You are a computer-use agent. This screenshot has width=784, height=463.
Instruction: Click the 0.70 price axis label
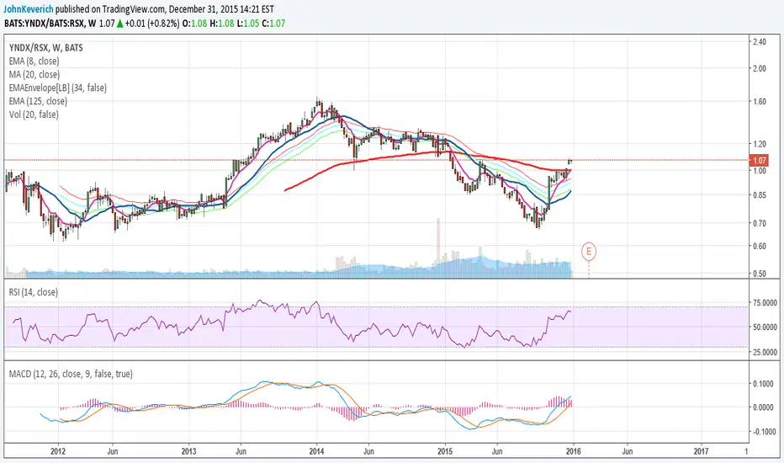(x=760, y=223)
